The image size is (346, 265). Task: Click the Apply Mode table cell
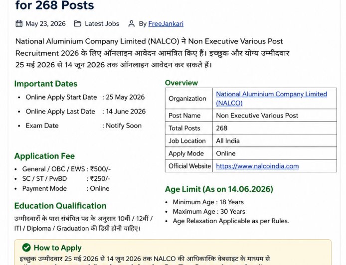(x=189, y=153)
